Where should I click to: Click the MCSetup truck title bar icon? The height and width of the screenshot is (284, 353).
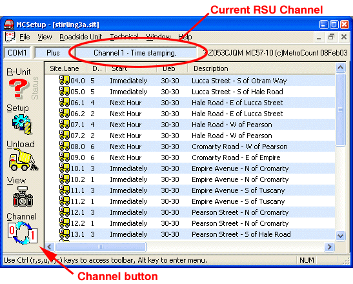[9, 25]
